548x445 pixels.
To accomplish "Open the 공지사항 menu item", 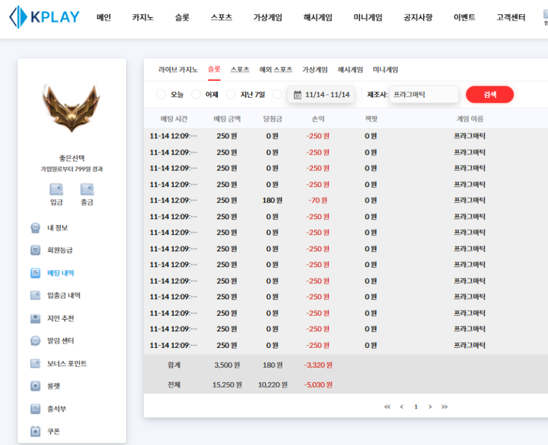I will coord(417,17).
